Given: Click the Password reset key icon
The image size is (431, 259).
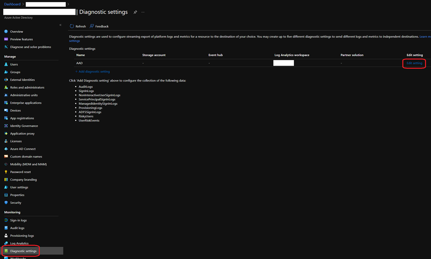Looking at the screenshot, I should (6, 172).
